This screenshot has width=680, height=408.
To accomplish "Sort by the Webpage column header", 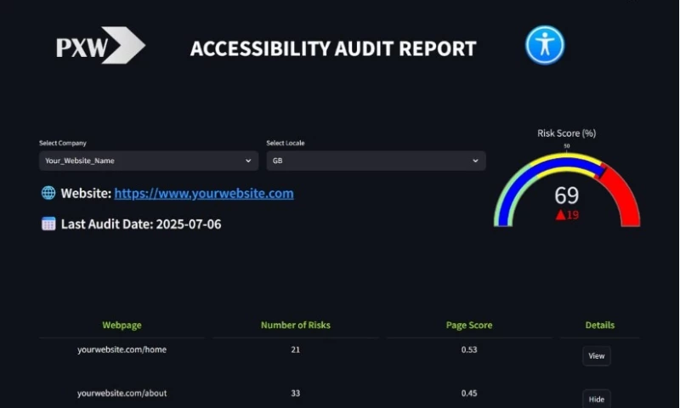I will coord(122,326).
